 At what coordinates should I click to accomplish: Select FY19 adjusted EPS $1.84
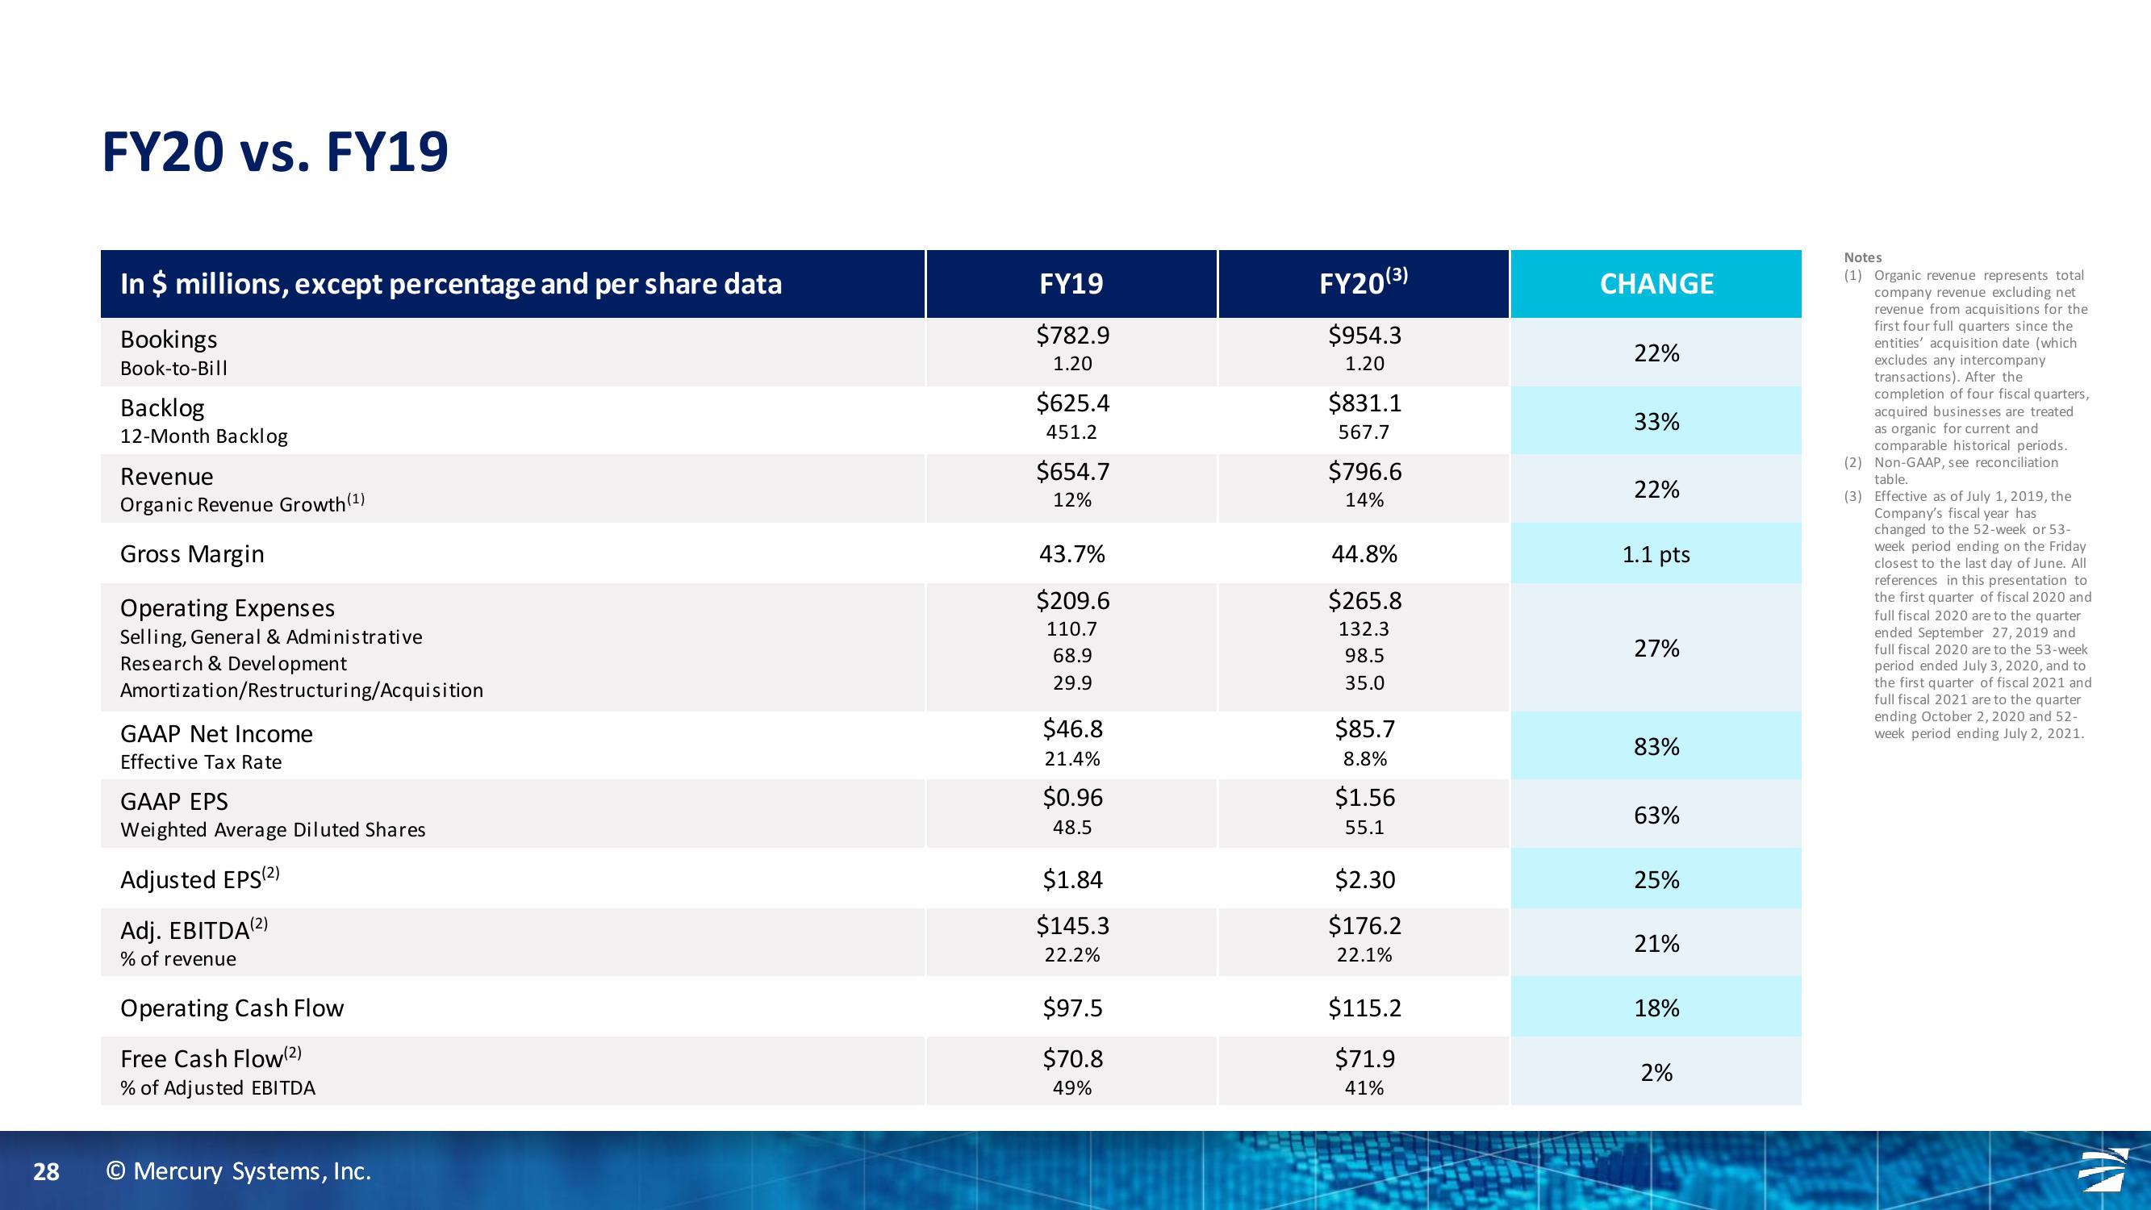[1073, 879]
